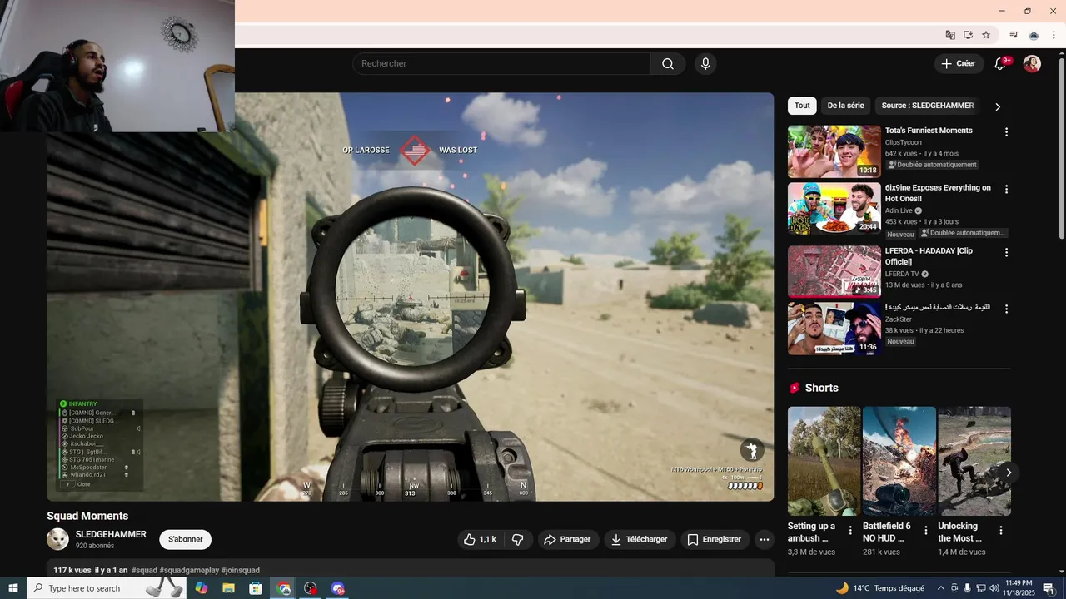Open Battlefield 6 NO HUD short thumbnail
The height and width of the screenshot is (599, 1066).
click(x=899, y=461)
